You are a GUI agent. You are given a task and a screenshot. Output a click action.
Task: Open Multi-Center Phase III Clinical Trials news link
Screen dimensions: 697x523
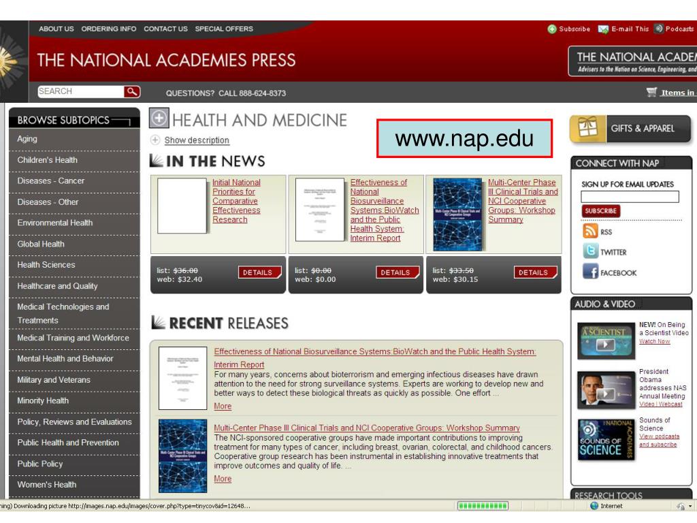[523, 201]
